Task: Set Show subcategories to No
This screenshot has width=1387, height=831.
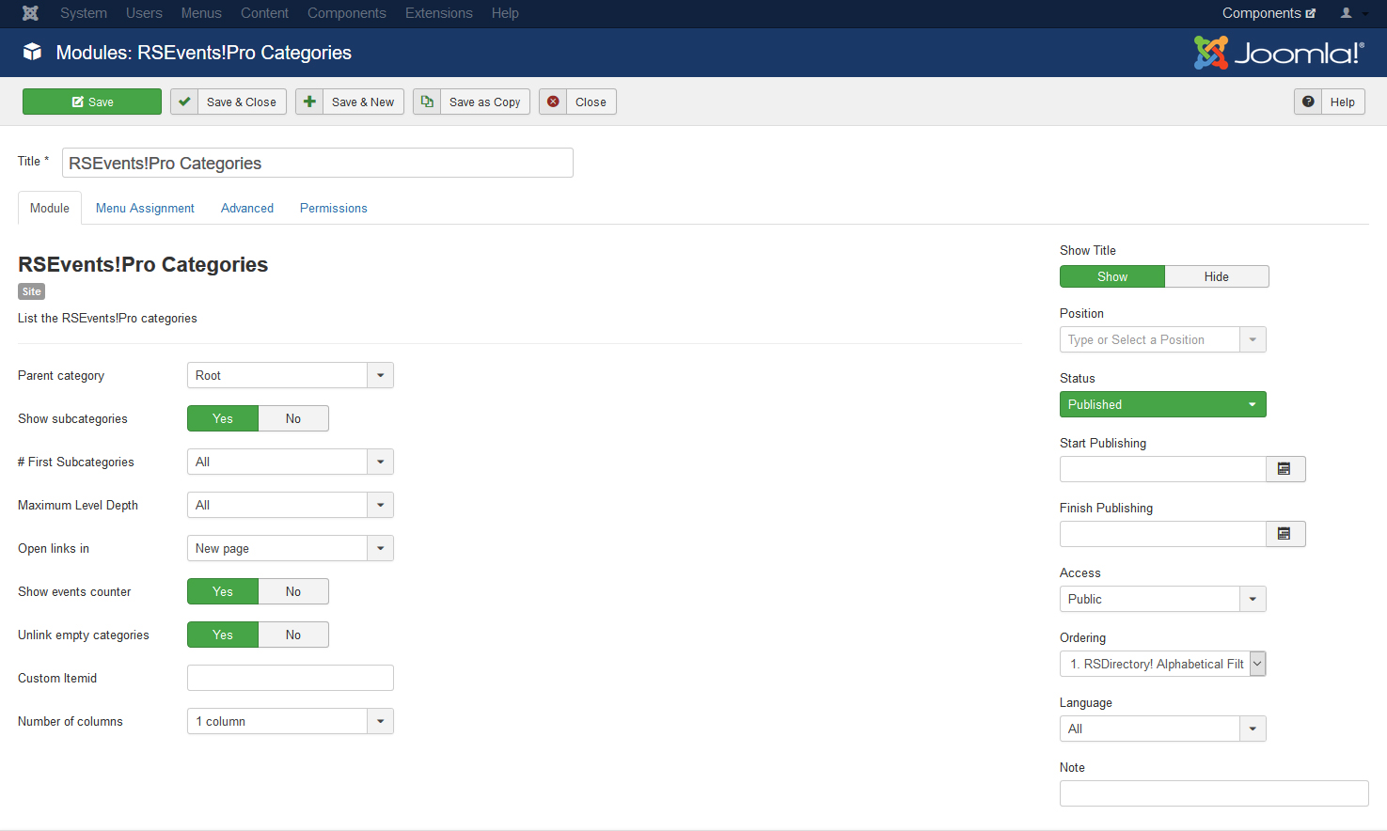Action: tap(293, 418)
